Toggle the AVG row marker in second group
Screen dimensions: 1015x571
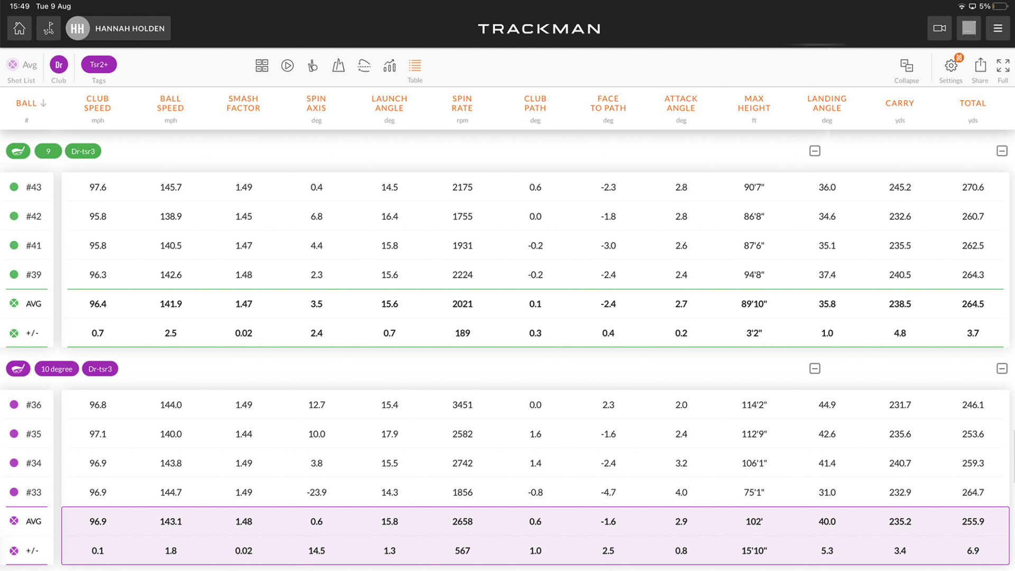[x=14, y=521]
